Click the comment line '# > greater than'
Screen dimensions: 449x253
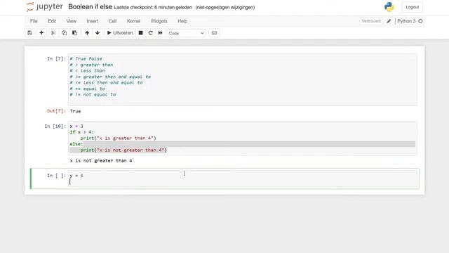[91, 65]
